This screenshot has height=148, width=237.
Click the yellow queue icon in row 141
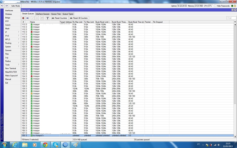coord(32,94)
